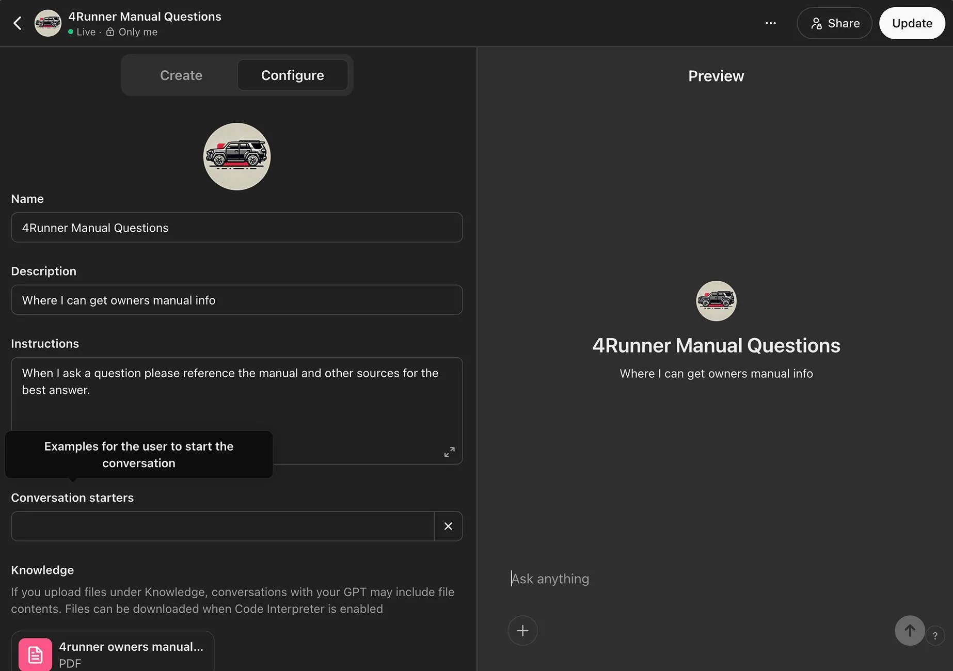Click the send arrow button in Preview

click(909, 631)
